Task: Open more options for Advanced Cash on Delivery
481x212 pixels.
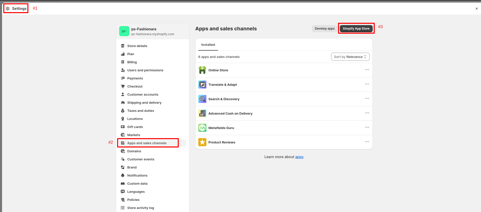Action: point(367,113)
